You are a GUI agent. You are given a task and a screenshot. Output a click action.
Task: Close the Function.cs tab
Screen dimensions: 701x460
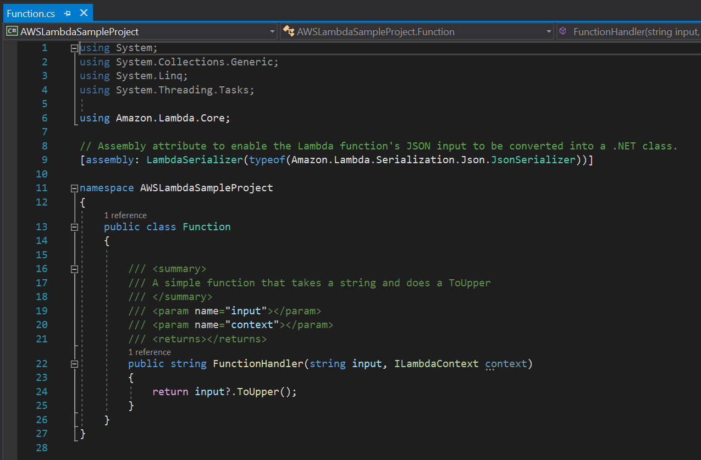click(84, 13)
